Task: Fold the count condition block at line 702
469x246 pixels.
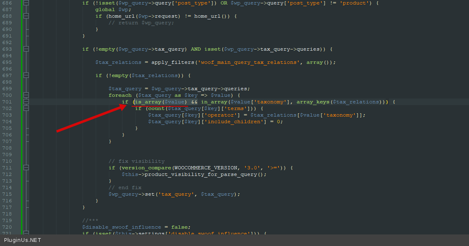Action: (26, 108)
